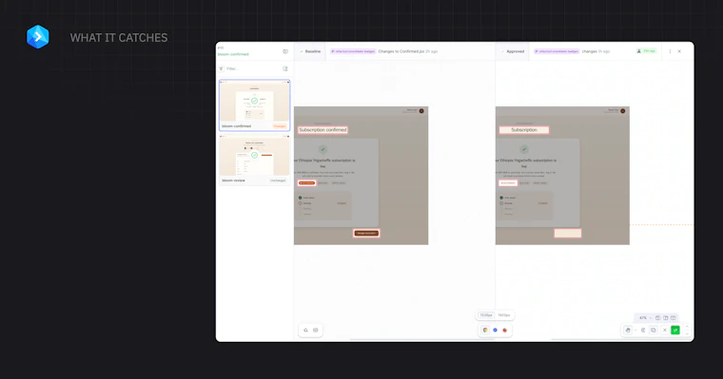Select the first layout view icon
Screen dimensions: 723x379
point(658,318)
